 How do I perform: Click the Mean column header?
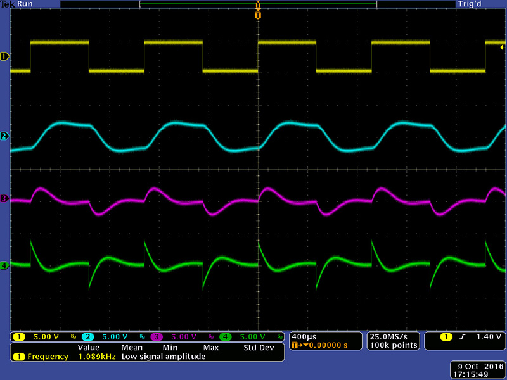pyautogui.click(x=132, y=348)
